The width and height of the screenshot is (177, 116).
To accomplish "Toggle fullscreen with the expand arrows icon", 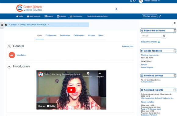I will click(160, 16).
